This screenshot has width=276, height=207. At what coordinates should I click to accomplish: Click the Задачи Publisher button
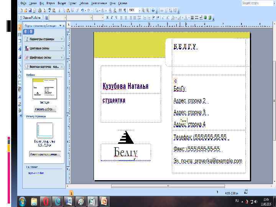coord(30,18)
